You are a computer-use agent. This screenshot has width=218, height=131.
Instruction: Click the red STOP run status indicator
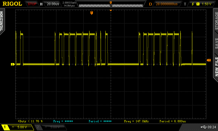[32, 4]
